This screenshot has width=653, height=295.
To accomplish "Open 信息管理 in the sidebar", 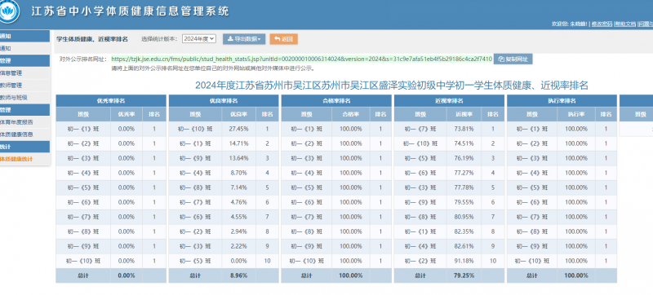I will [25, 73].
